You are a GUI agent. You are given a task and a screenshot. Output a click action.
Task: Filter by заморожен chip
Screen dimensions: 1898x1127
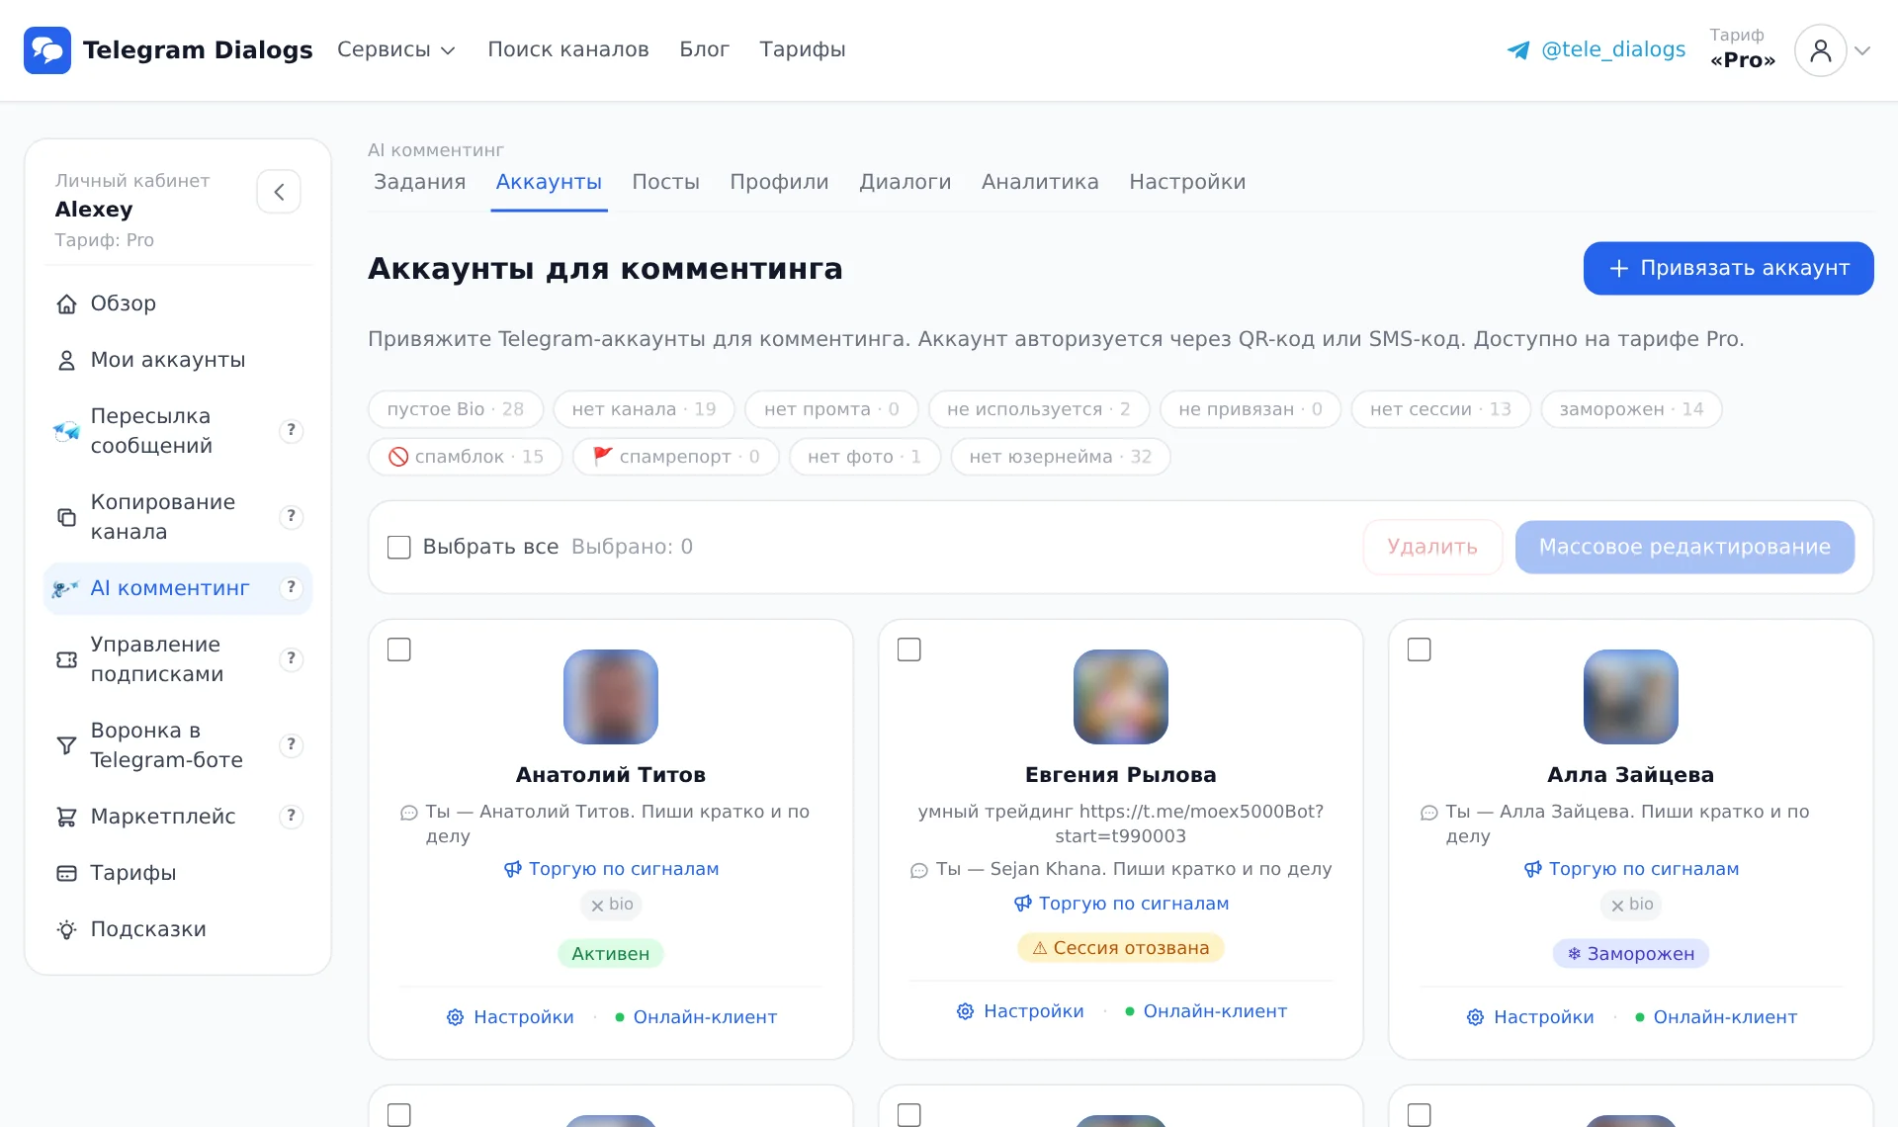pyautogui.click(x=1631, y=409)
